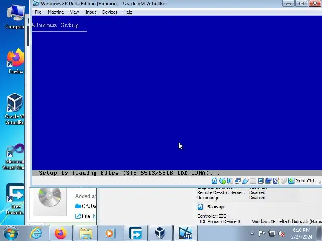Open Internet Explorer from the taskbar
The image size is (322, 241).
click(x=36, y=233)
